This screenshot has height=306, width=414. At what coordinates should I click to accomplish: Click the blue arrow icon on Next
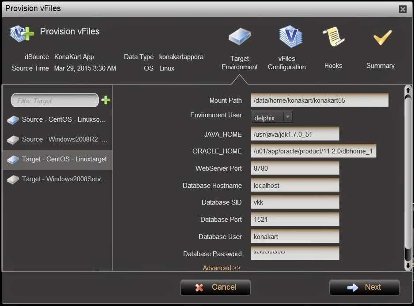pyautogui.click(x=353, y=287)
